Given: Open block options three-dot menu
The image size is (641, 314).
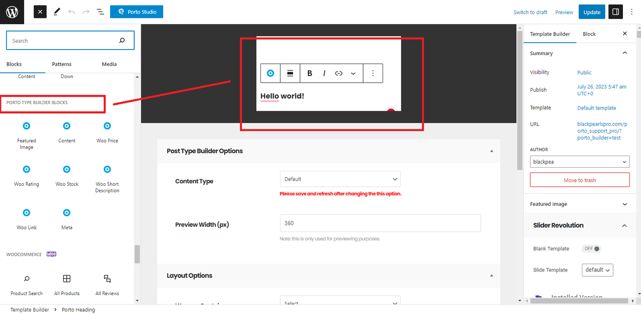Looking at the screenshot, I should (373, 73).
